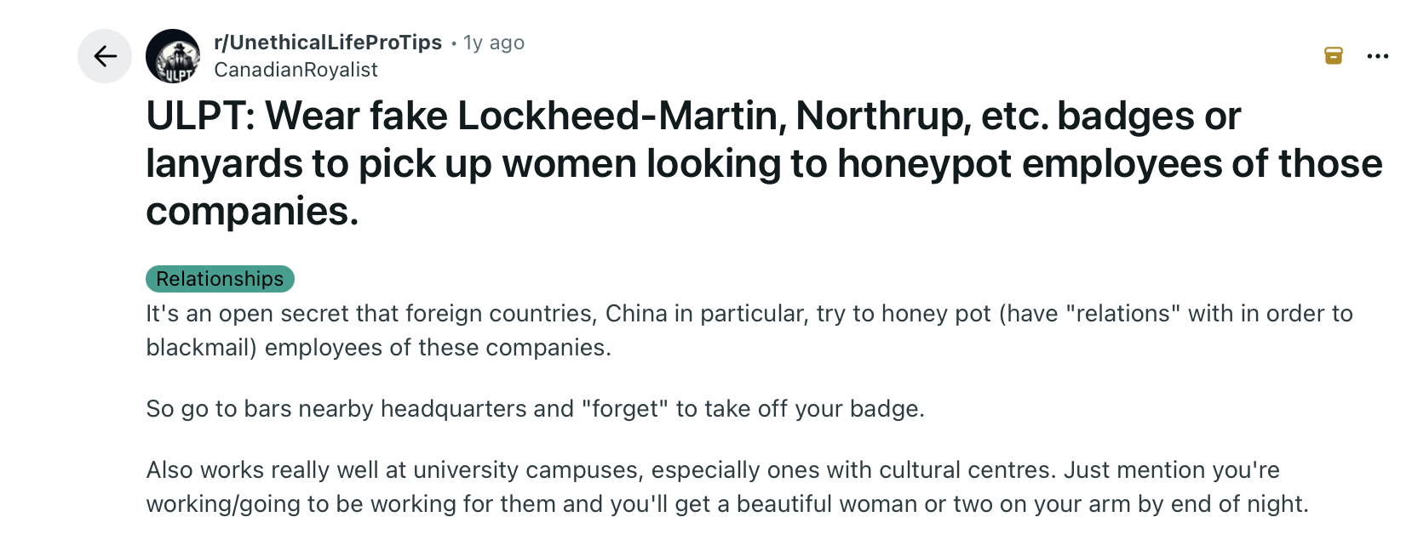This screenshot has height=534, width=1412.
Task: Click the back arrow button
Action: (x=105, y=56)
